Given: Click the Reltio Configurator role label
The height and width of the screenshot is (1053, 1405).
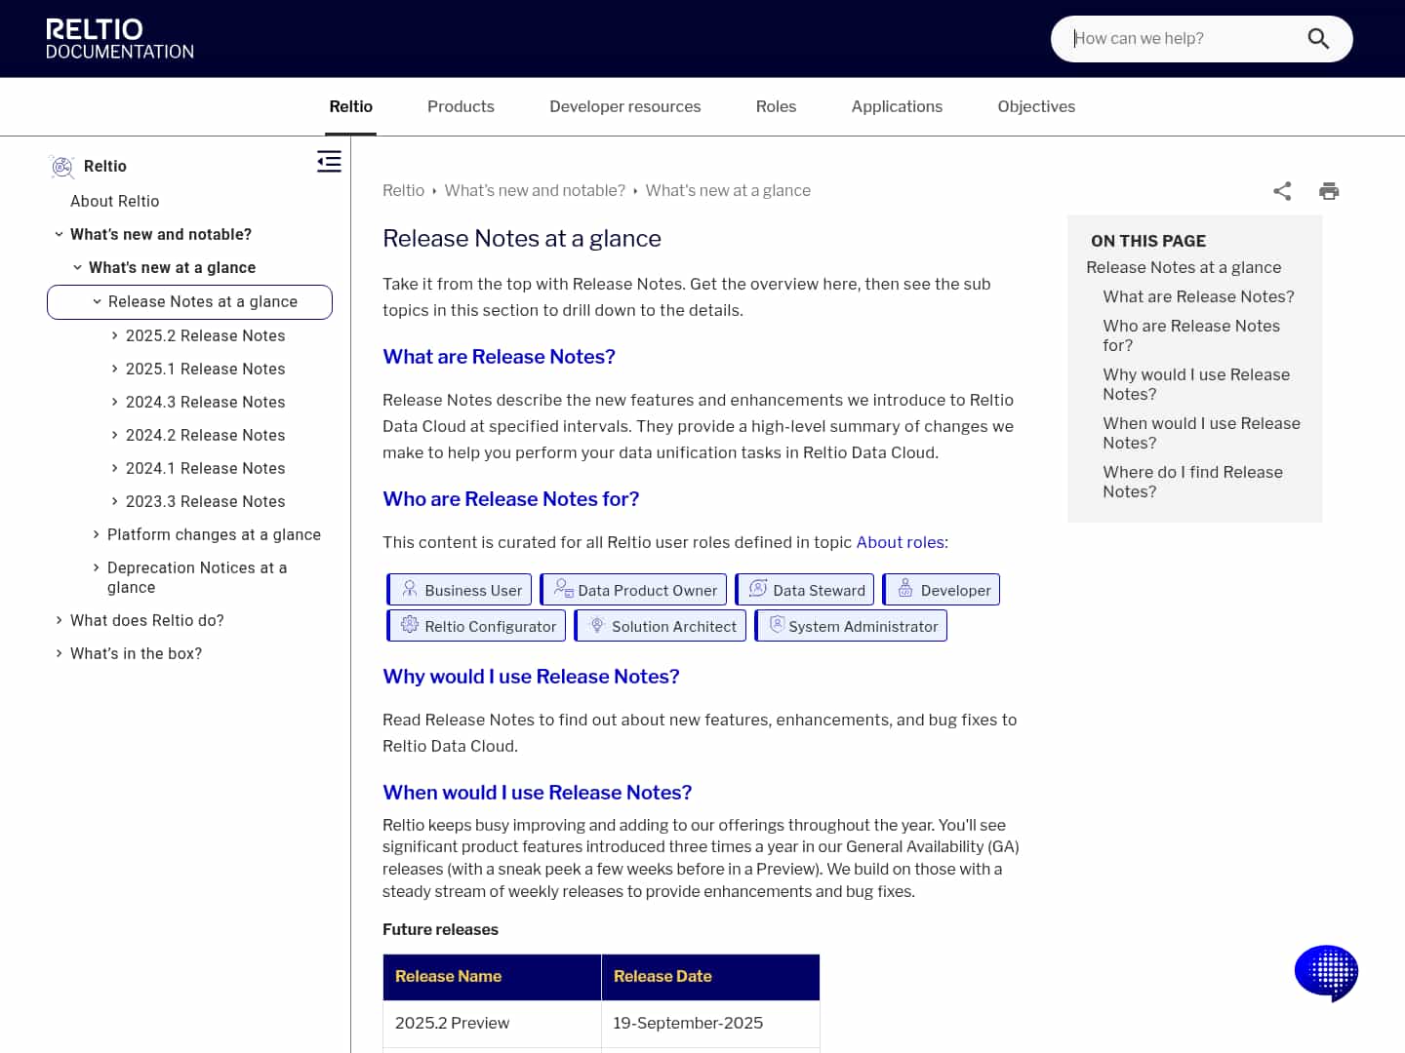Looking at the screenshot, I should coord(490,627).
